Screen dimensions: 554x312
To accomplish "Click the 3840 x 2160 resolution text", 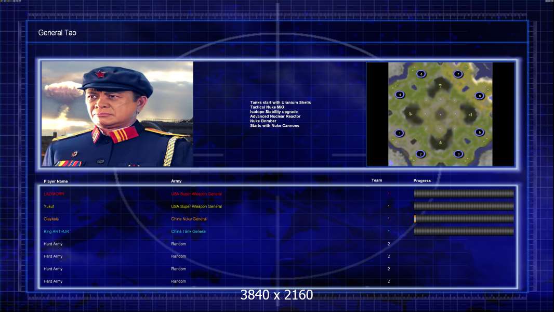I will point(276,295).
